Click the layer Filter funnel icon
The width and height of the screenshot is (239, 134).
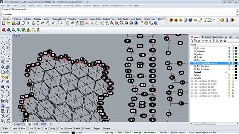point(214,41)
